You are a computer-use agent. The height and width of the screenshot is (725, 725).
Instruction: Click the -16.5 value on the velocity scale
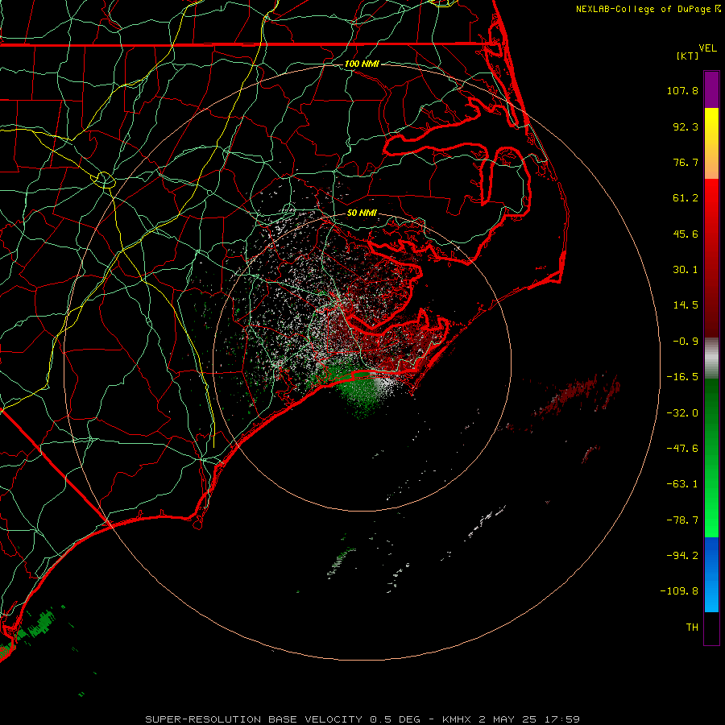pos(682,377)
